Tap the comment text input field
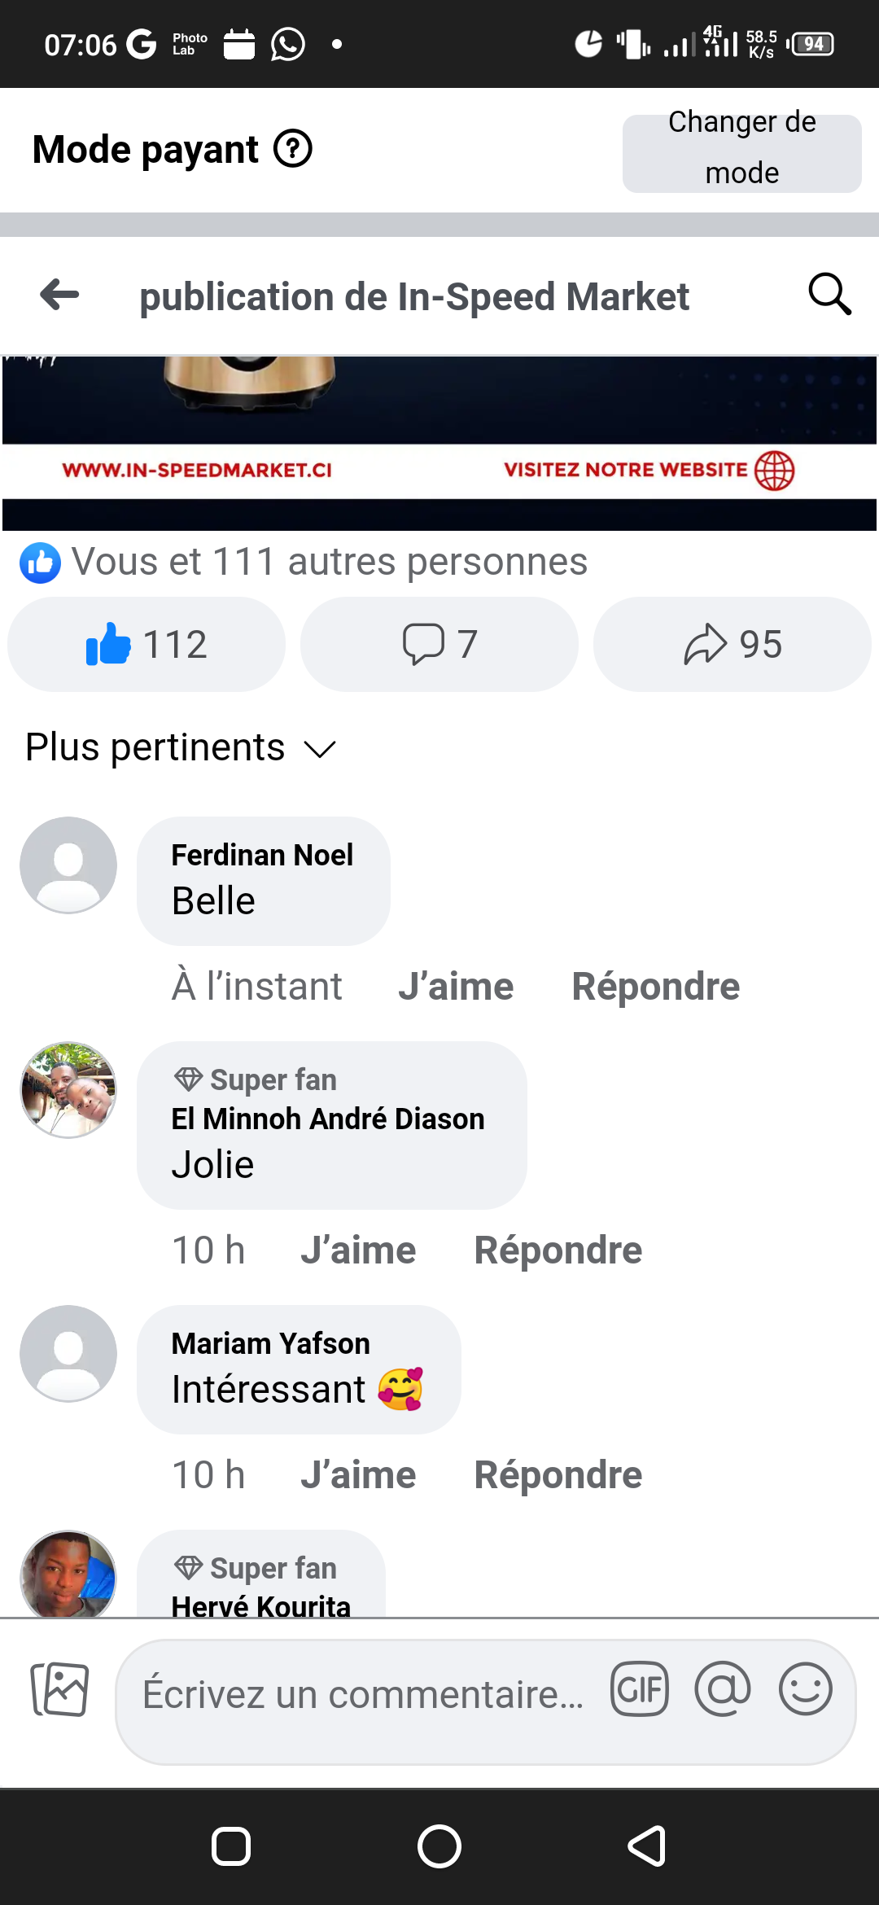The height and width of the screenshot is (1905, 879). (363, 1694)
